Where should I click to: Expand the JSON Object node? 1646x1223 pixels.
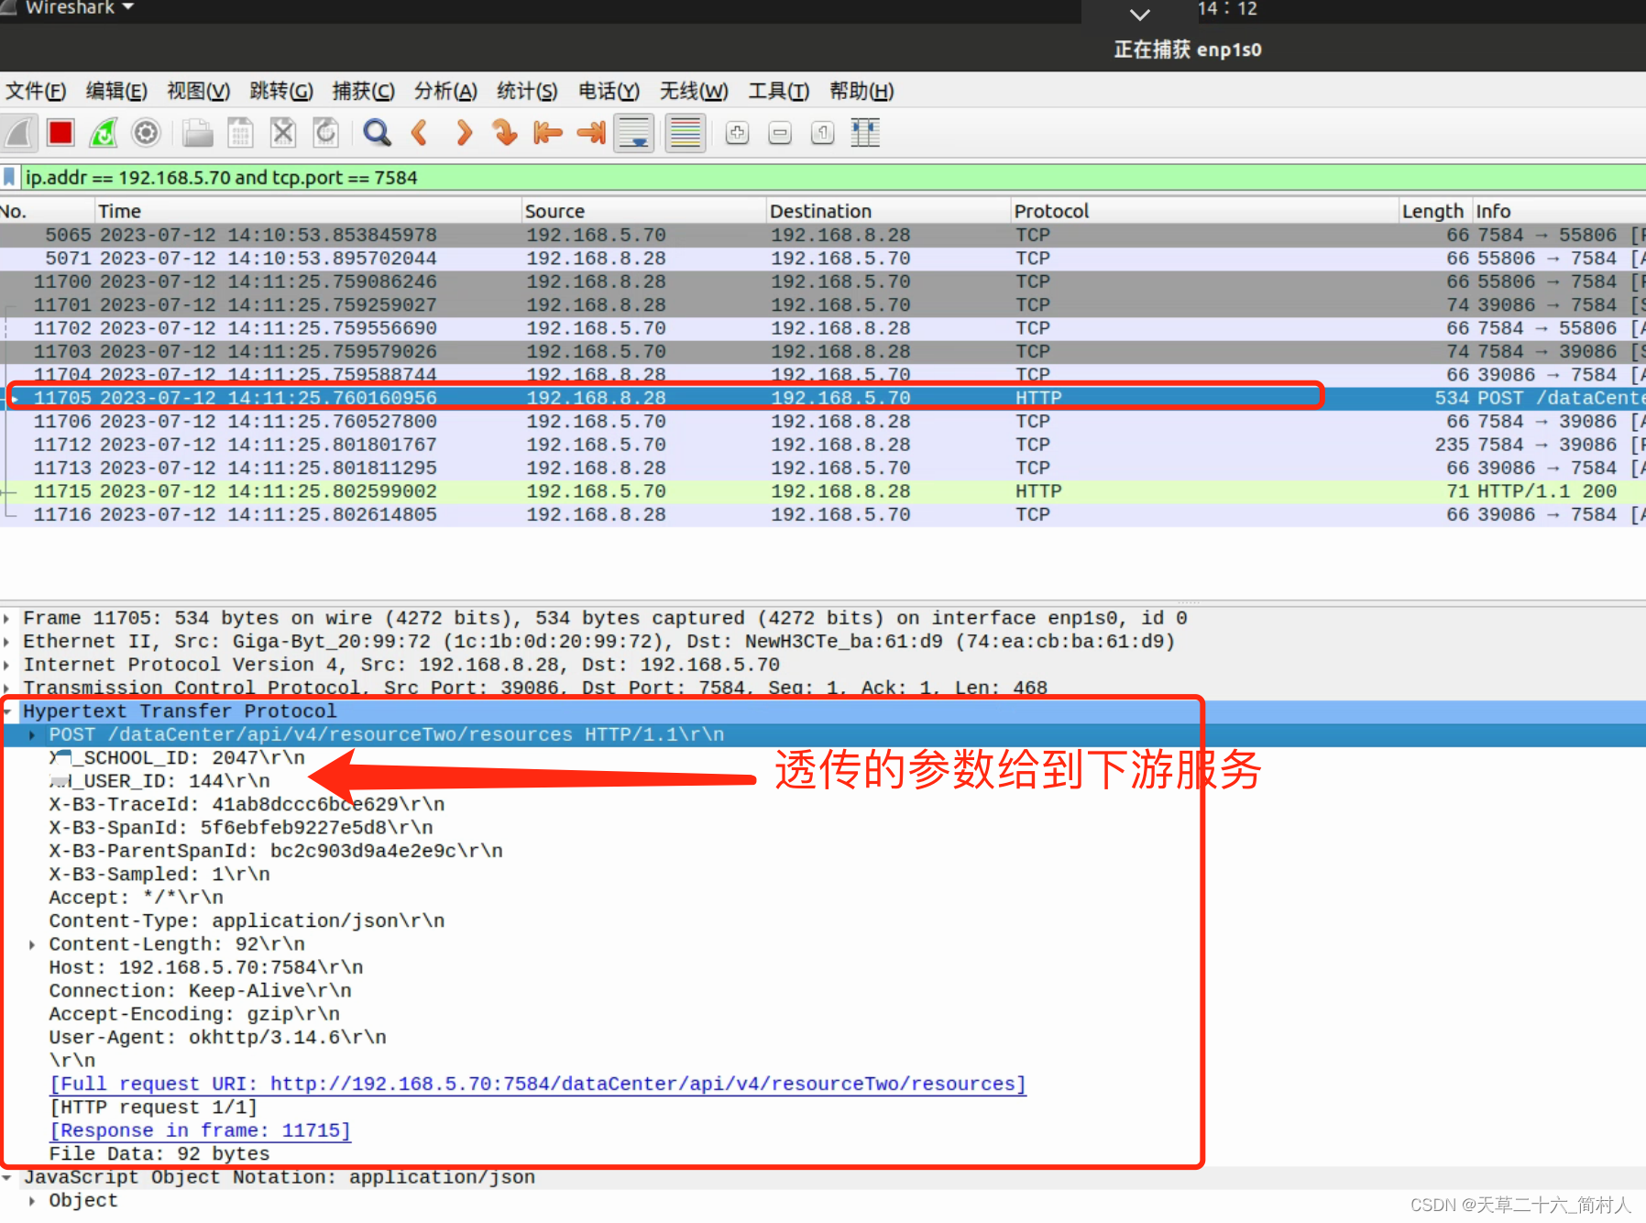(x=32, y=1201)
